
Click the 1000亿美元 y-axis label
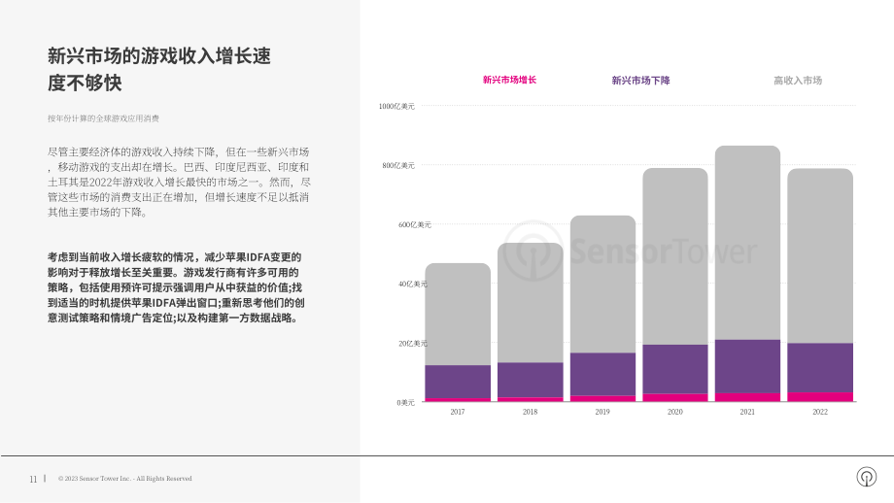click(396, 106)
